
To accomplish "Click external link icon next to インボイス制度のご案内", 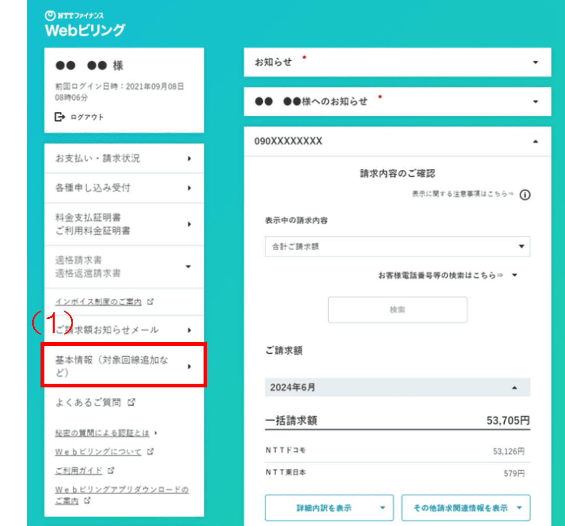I will (x=150, y=301).
